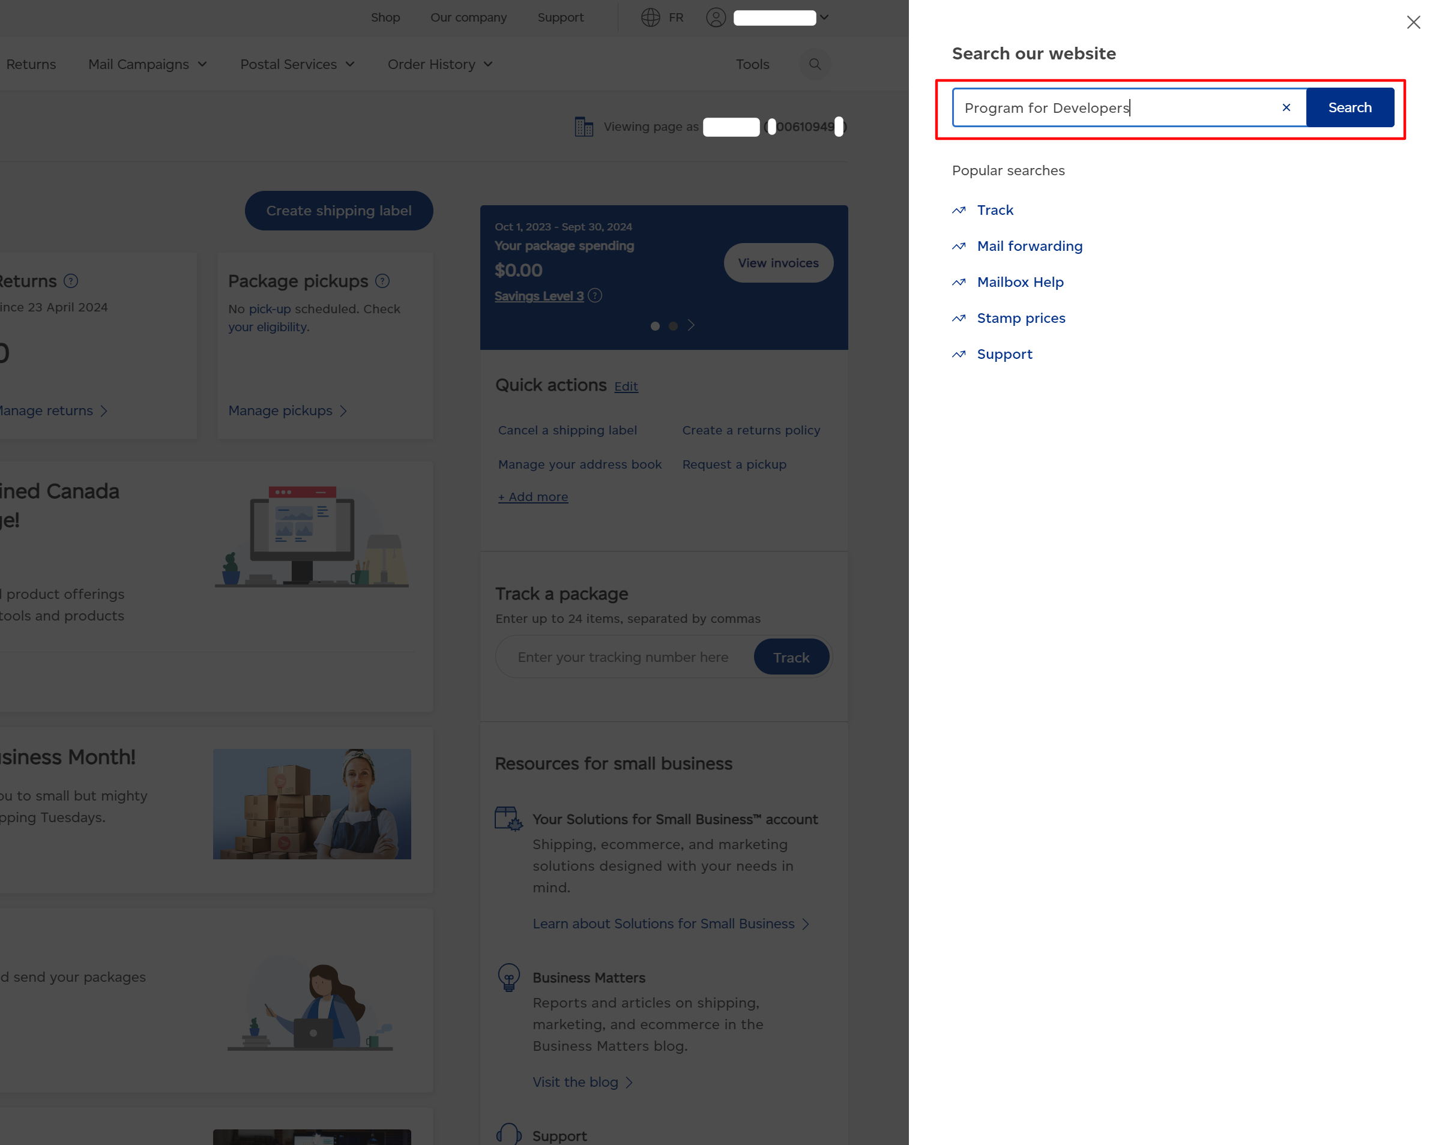This screenshot has width=1433, height=1145.
Task: Click the computer monitor illustration
Action: click(x=312, y=536)
